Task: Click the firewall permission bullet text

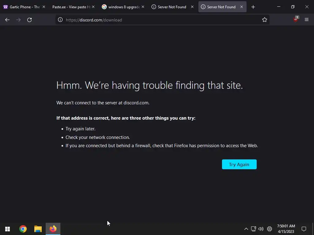Action: click(162, 146)
